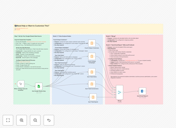Click the 'Set Up Your Data Structure:' text

23,48
